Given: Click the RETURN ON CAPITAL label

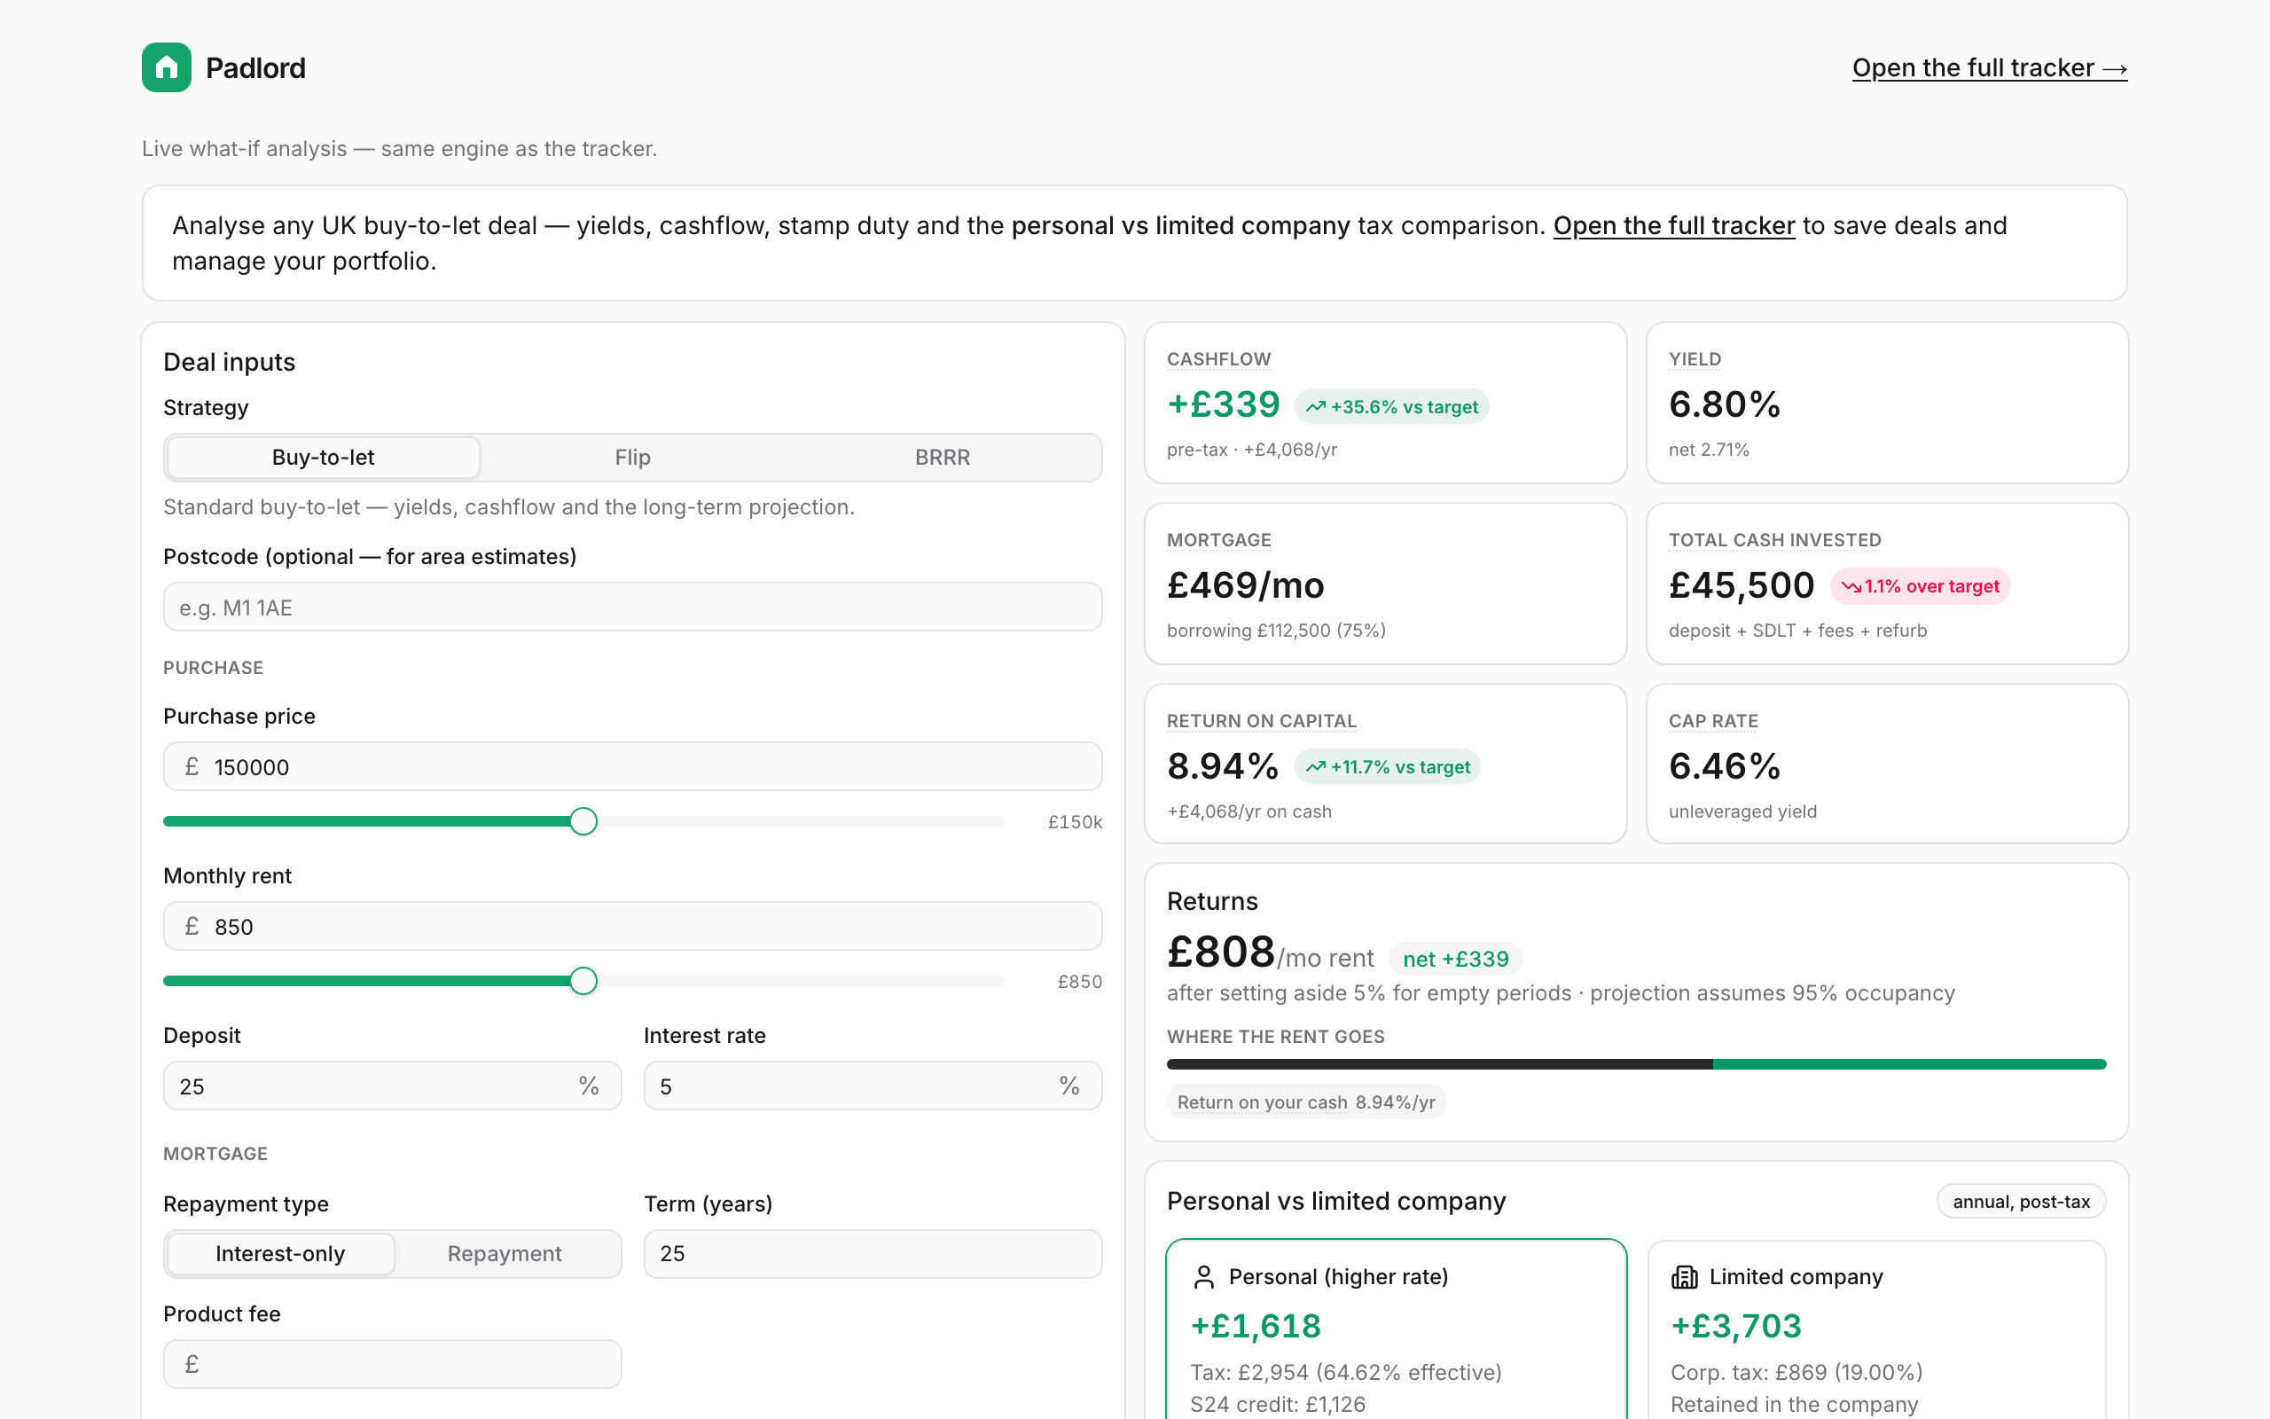Looking at the screenshot, I should pos(1262,721).
